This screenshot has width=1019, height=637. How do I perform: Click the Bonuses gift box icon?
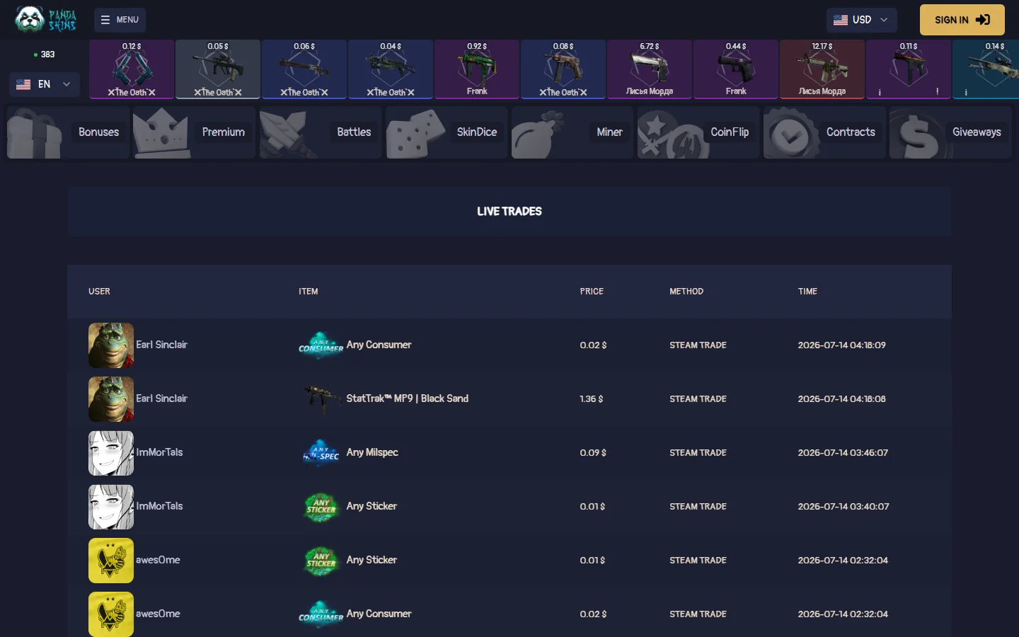[x=34, y=134]
